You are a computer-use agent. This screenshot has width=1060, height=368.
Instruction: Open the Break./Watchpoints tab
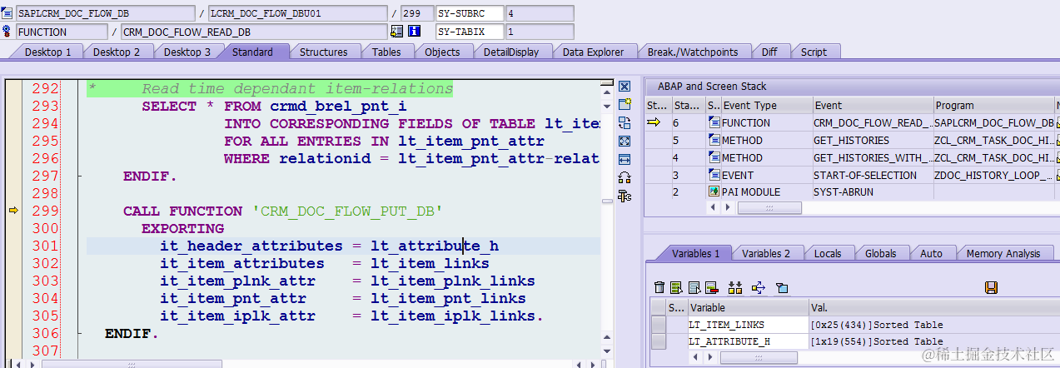coord(693,52)
